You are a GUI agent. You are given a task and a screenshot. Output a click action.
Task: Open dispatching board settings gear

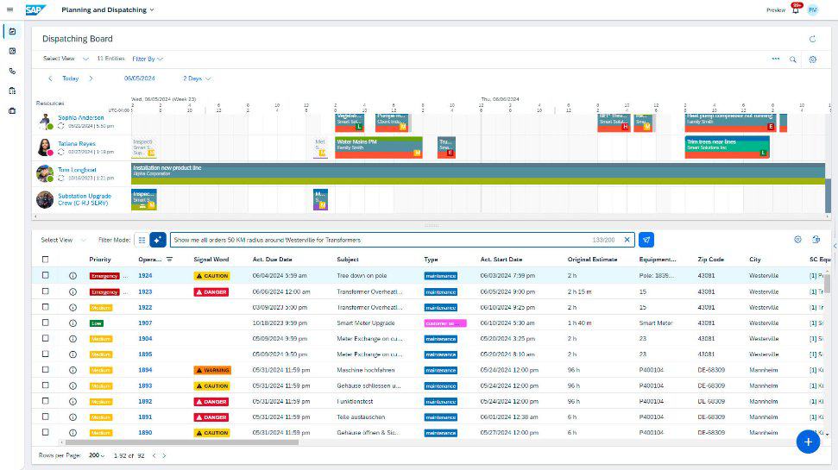(812, 60)
